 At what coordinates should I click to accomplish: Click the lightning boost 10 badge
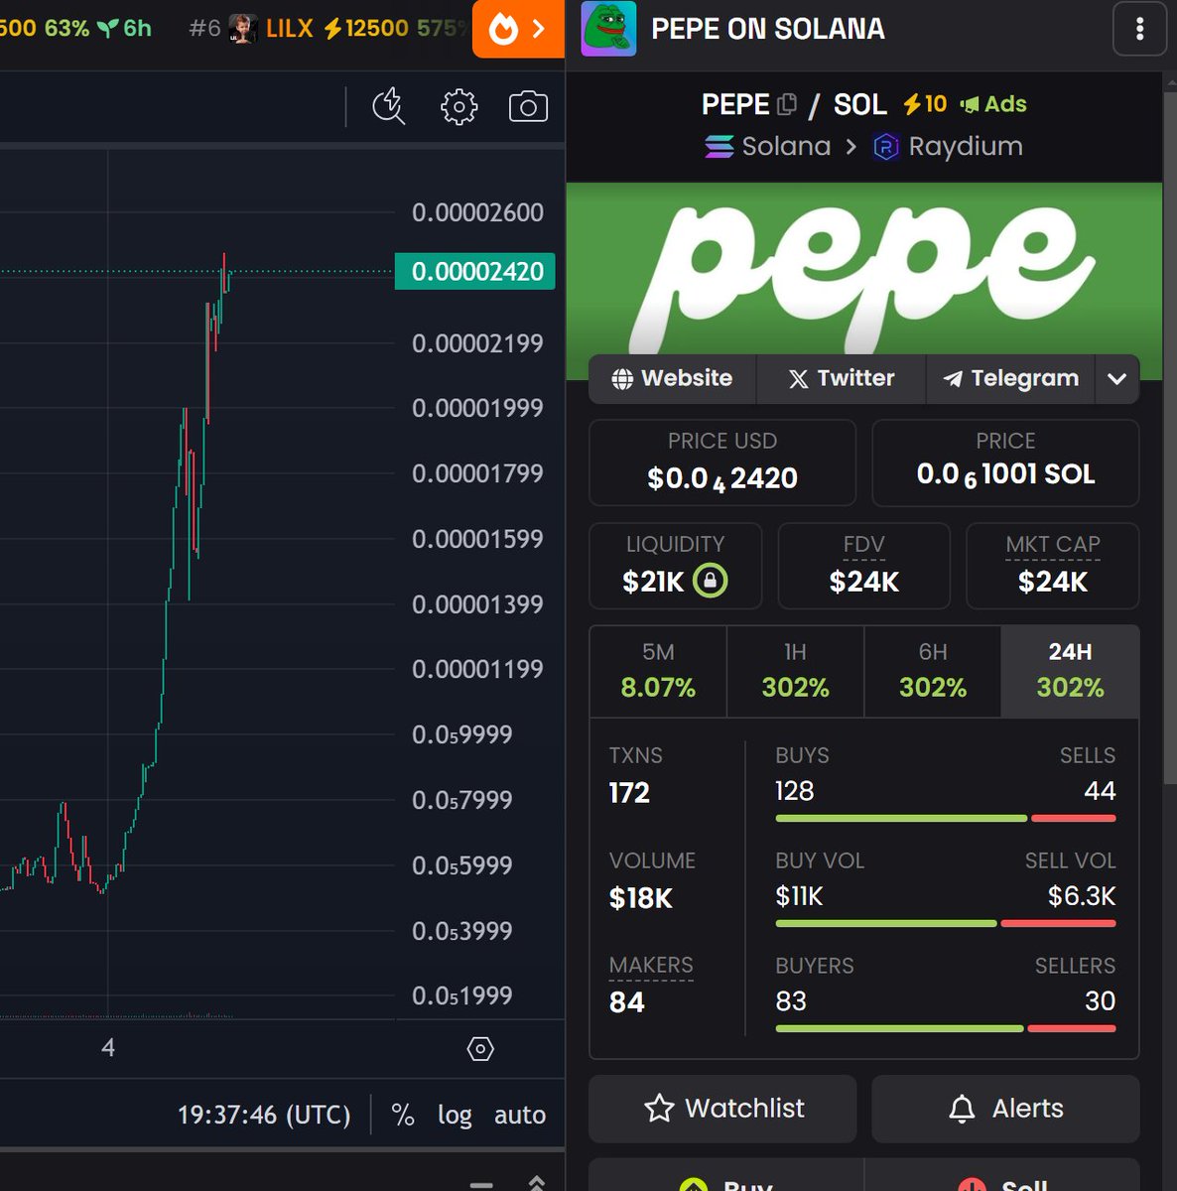tap(924, 104)
